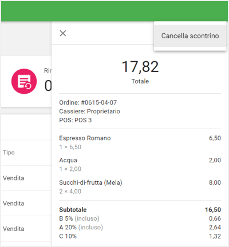Screen dimensions: 229x247
Task: Click the green top header bar
Action: click(x=114, y=11)
